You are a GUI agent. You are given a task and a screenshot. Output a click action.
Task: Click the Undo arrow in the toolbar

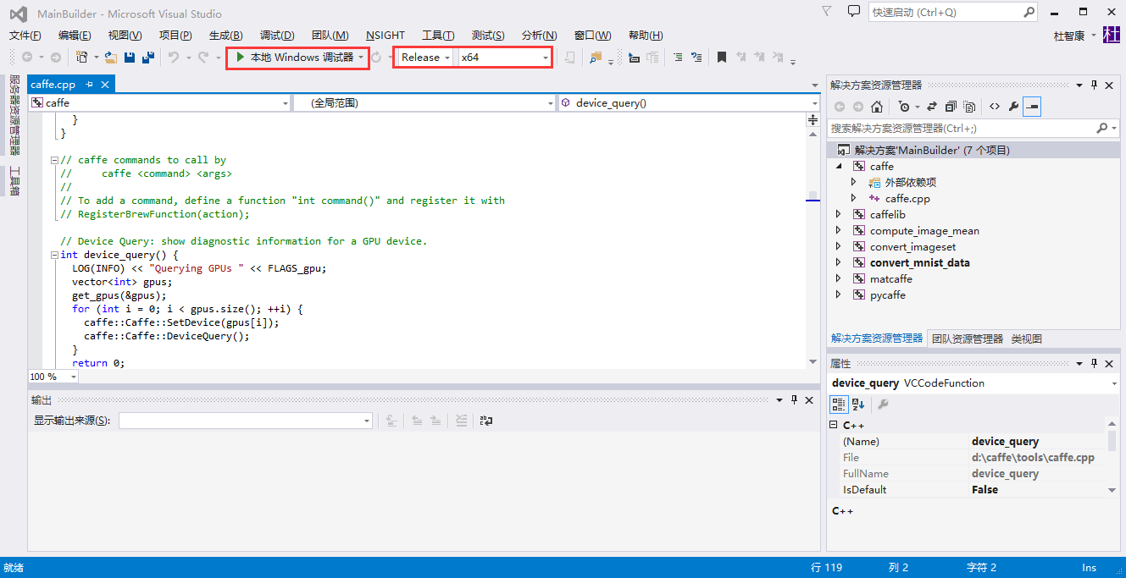tap(173, 57)
